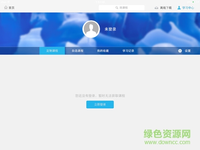200x150 pixels.
Task: Click the offline download icon
Action: tap(156, 8)
